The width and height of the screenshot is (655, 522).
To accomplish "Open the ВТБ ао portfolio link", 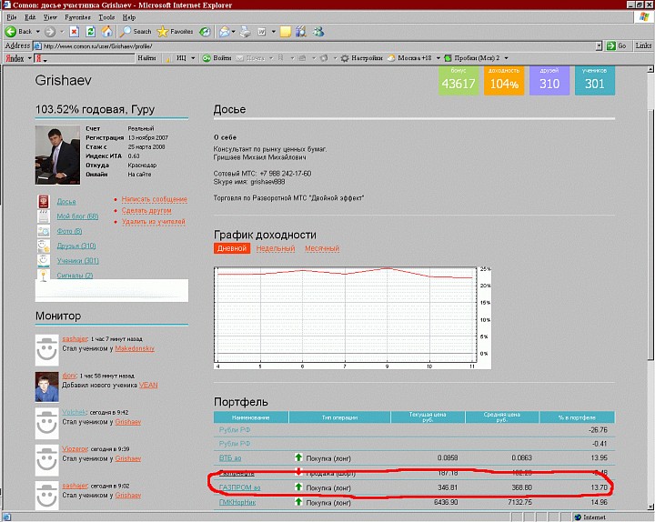I will tap(230, 458).
